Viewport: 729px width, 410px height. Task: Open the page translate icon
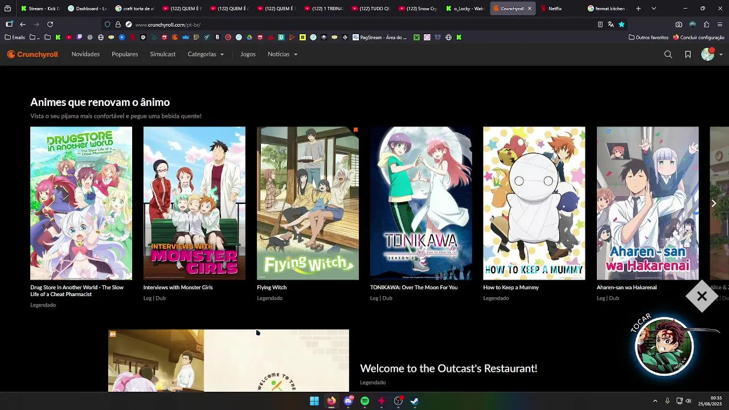(x=611, y=24)
